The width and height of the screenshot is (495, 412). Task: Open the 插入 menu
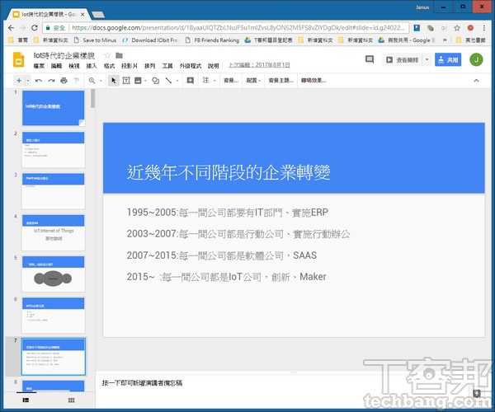pos(92,66)
